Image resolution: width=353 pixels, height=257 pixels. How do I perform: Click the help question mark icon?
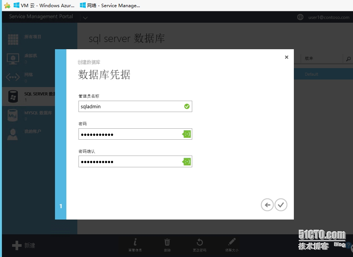tap(349, 245)
